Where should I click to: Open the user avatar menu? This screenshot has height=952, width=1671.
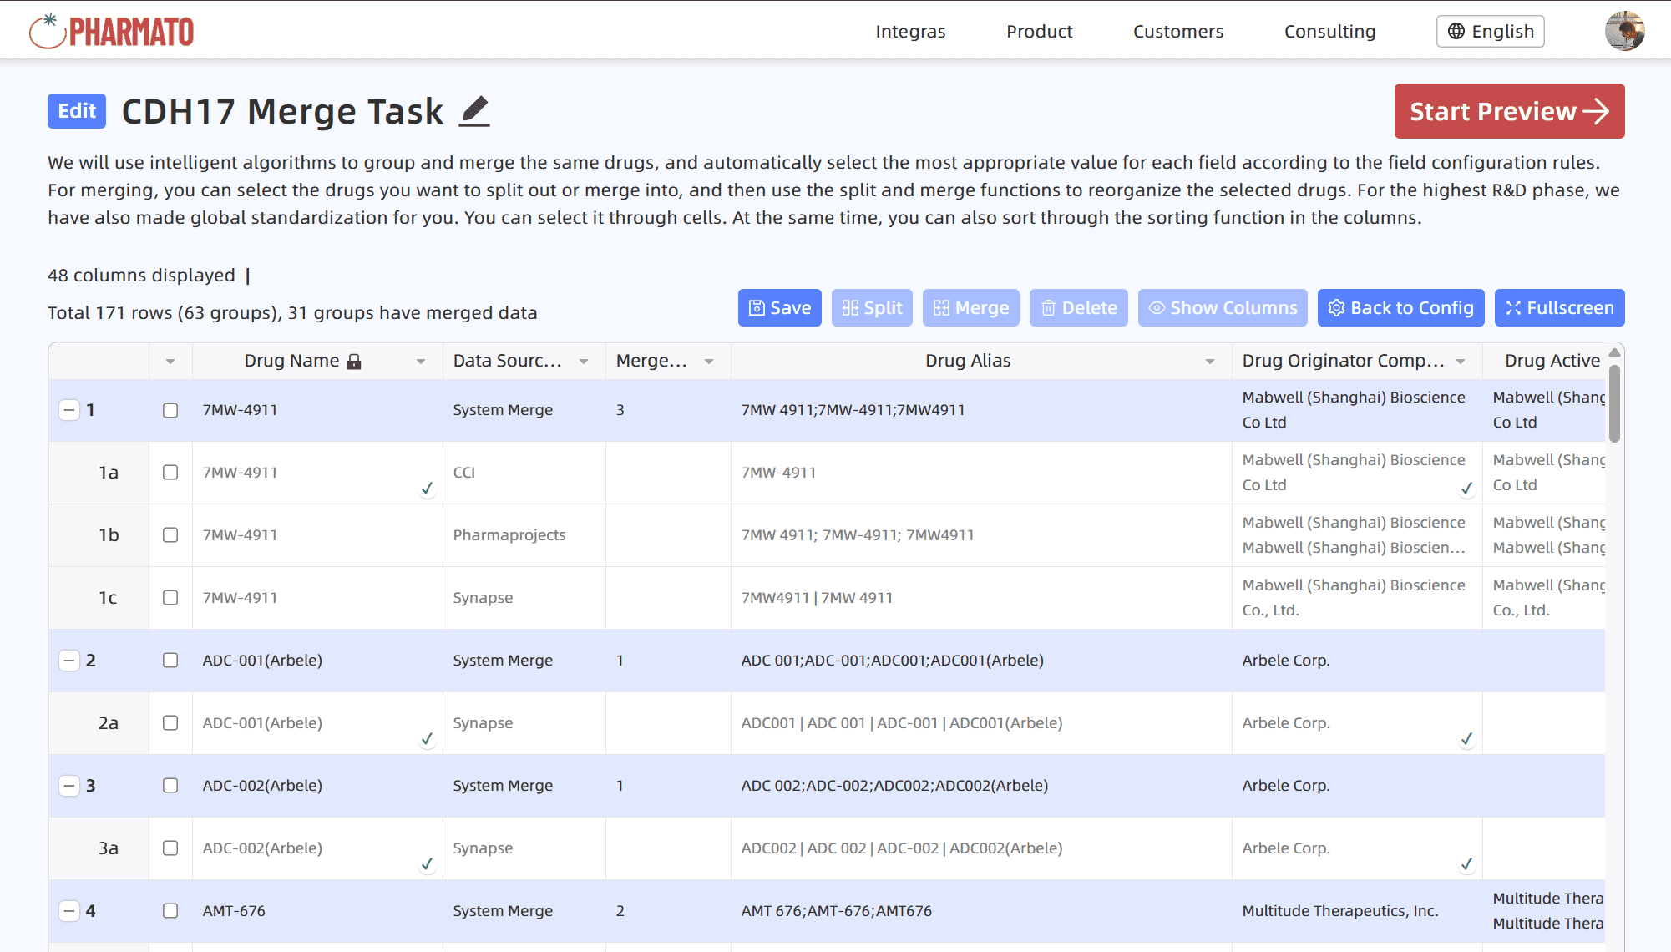(x=1623, y=32)
